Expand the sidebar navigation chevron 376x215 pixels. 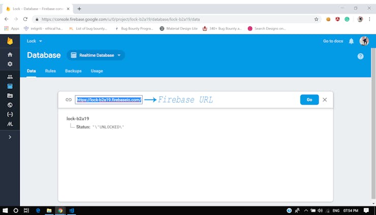(x=10, y=137)
